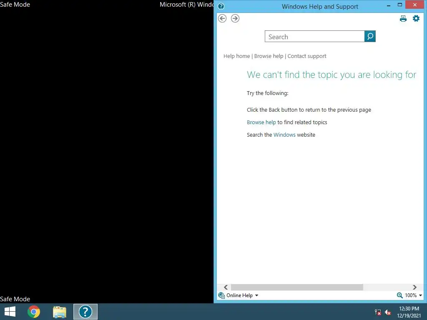The height and width of the screenshot is (320, 427).
Task: Open the 100% zoom level dropdown arrow
Action: click(420, 295)
